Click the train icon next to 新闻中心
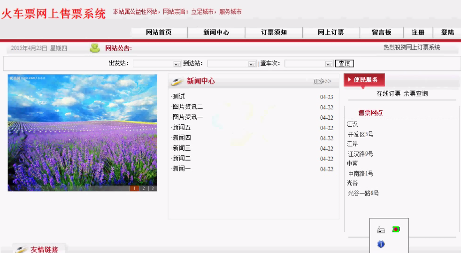The image size is (461, 253). [177, 81]
